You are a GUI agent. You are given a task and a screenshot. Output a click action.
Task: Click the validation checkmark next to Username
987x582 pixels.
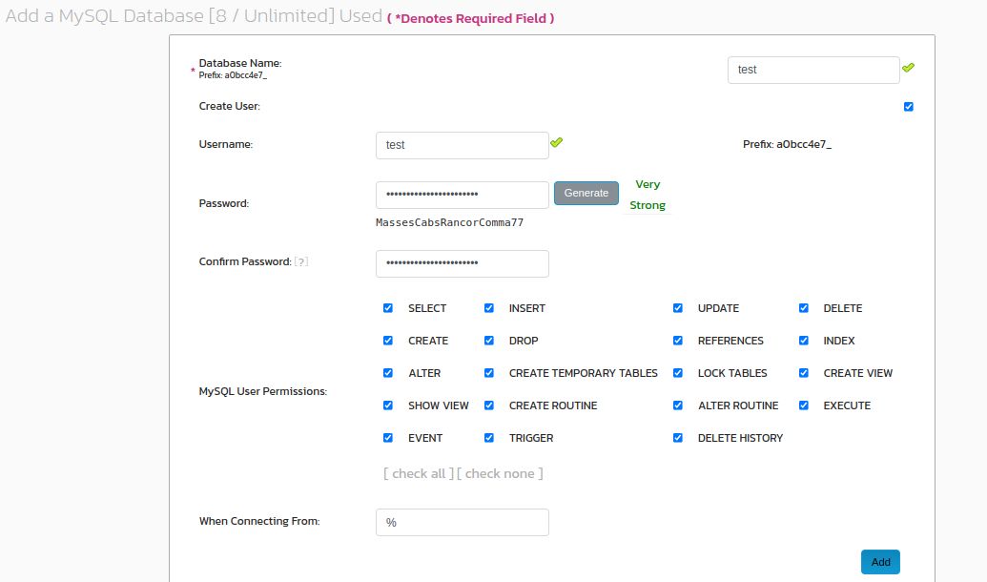pyautogui.click(x=556, y=141)
